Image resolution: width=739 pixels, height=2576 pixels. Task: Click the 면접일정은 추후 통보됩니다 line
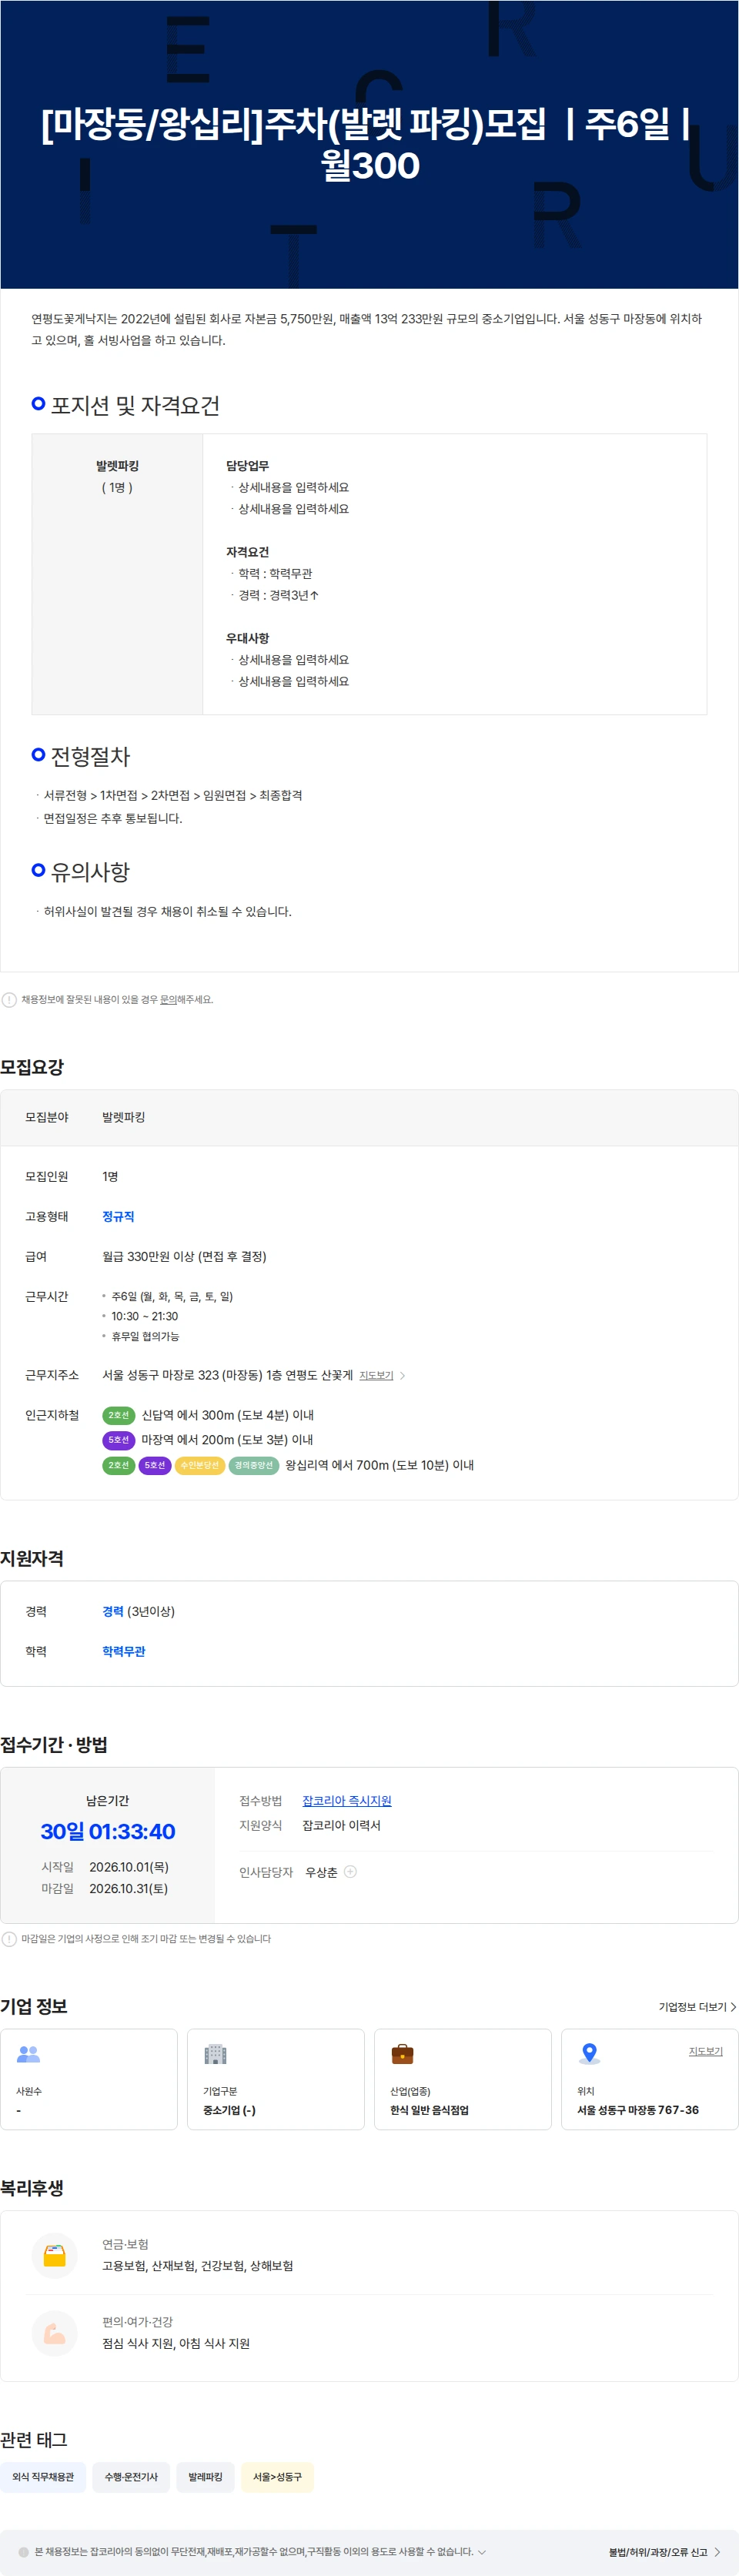click(113, 818)
